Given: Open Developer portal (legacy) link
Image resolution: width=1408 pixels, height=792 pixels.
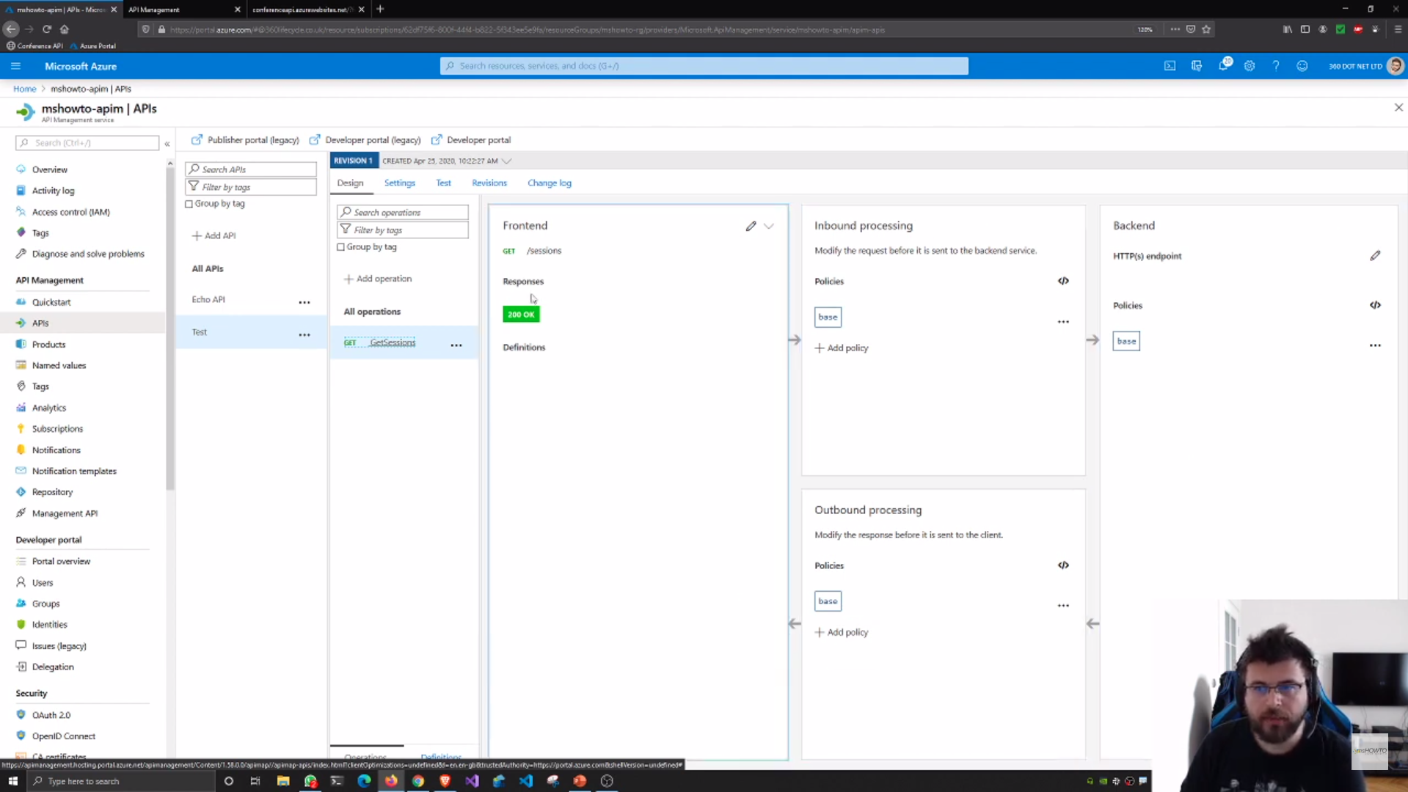Looking at the screenshot, I should coord(365,140).
